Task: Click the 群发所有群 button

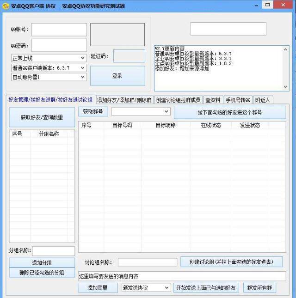Action: pyautogui.click(x=259, y=288)
